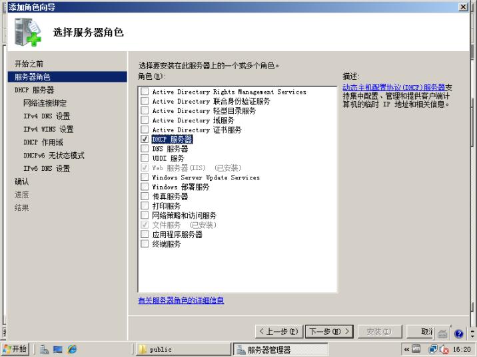This screenshot has width=477, height=357.
Task: Tick the UDDI 服务 checkbox
Action: point(145,158)
